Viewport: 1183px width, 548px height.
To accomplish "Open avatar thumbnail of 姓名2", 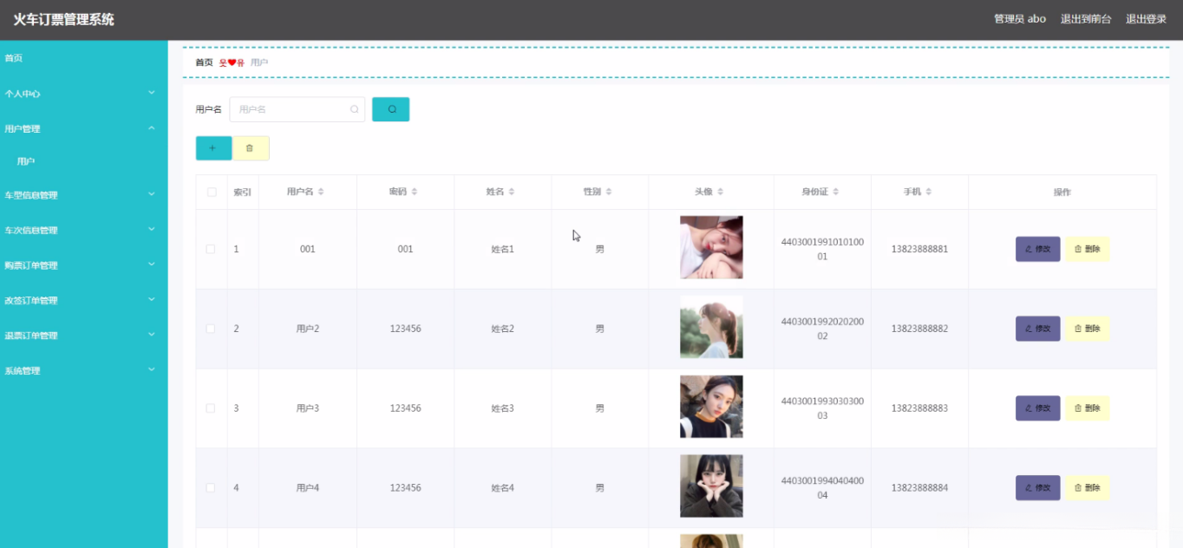I will pyautogui.click(x=711, y=327).
